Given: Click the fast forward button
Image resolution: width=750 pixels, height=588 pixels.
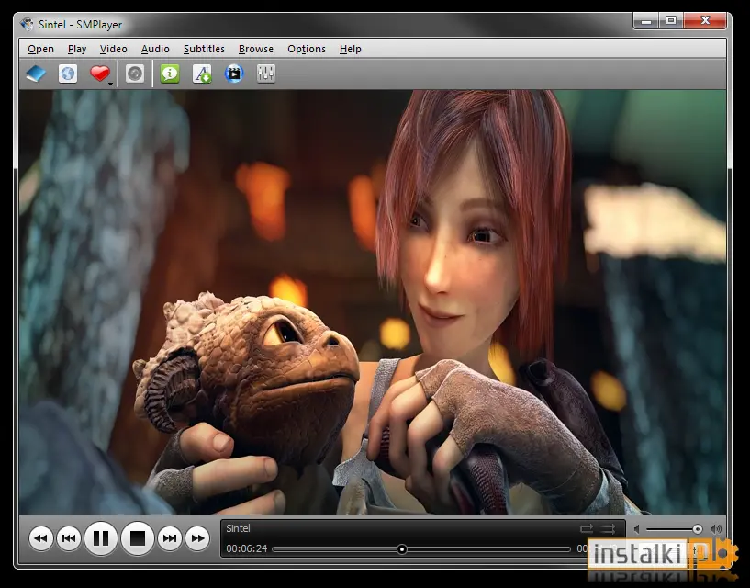Looking at the screenshot, I should click(x=197, y=538).
